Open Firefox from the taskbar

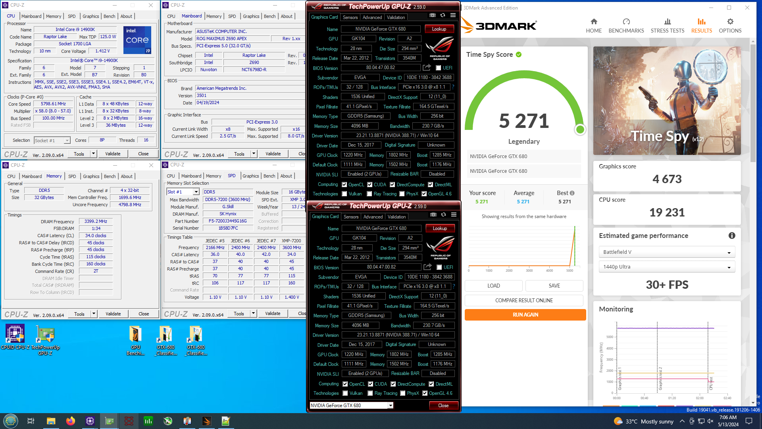(71, 421)
